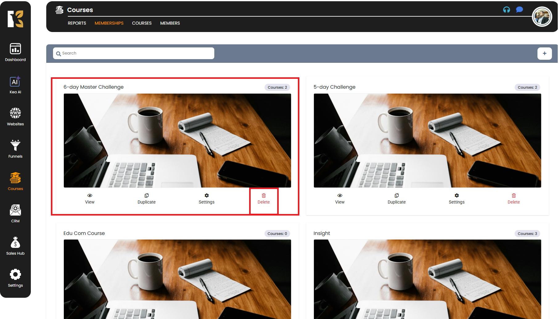559x319 pixels.
Task: Open Dashboard from the sidebar
Action: pos(15,52)
